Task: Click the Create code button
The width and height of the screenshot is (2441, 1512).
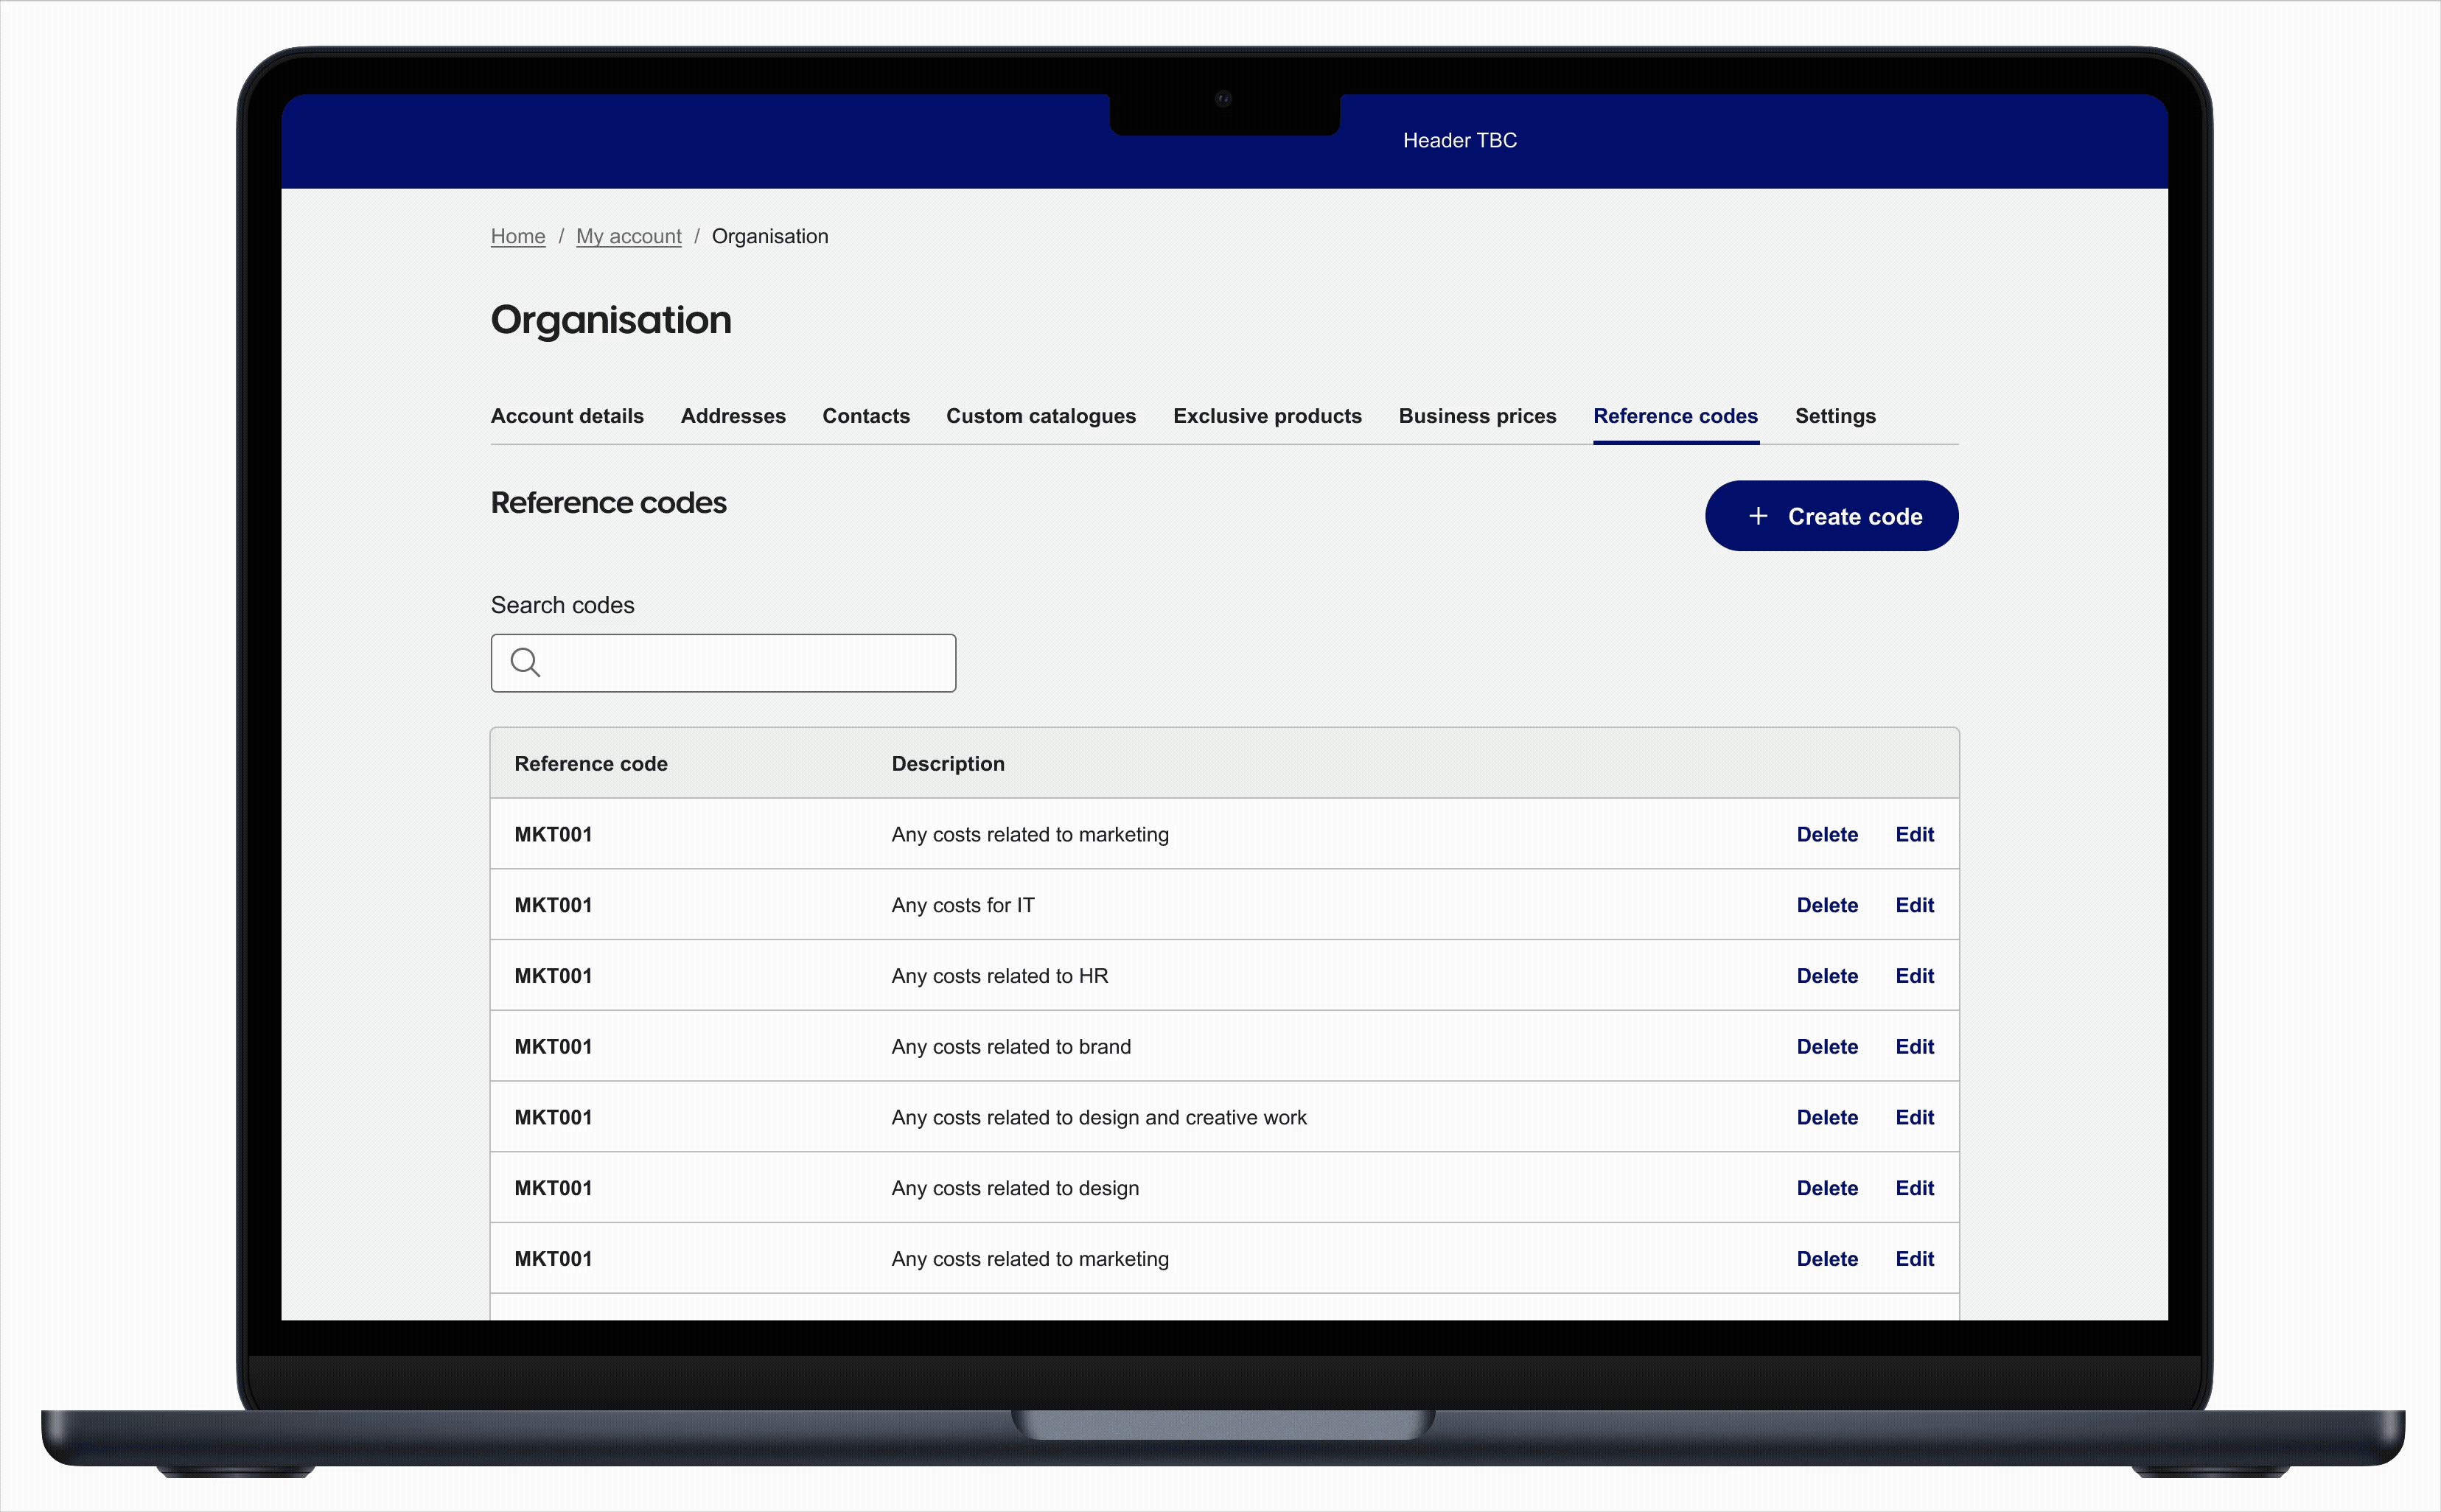Action: point(1831,516)
